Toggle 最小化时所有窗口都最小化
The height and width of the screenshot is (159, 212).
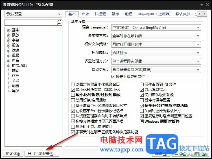pyautogui.click(x=73, y=90)
